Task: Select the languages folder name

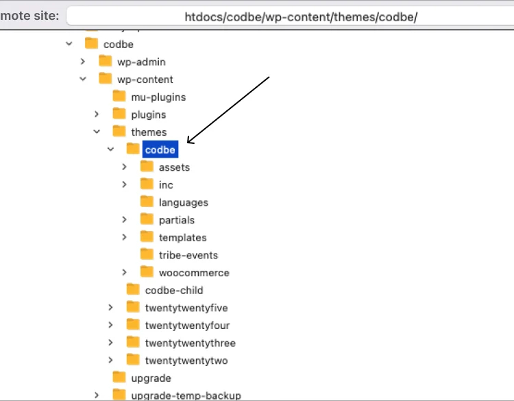Action: pyautogui.click(x=183, y=203)
